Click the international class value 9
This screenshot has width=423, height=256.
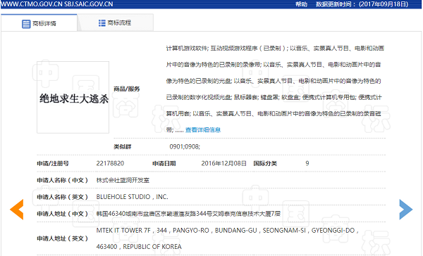tap(307, 163)
